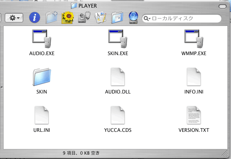Click the AUDIO.DLL filename label

click(118, 92)
